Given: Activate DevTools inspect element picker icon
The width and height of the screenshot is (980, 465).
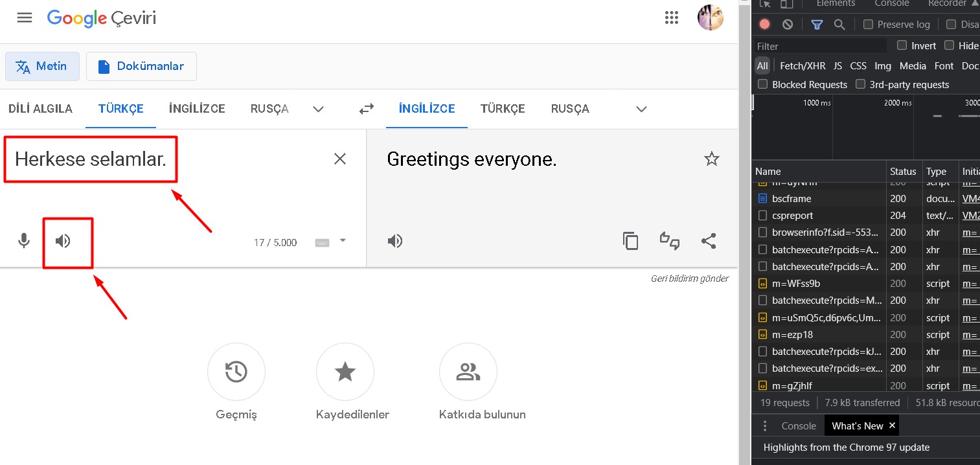Looking at the screenshot, I should 764,3.
